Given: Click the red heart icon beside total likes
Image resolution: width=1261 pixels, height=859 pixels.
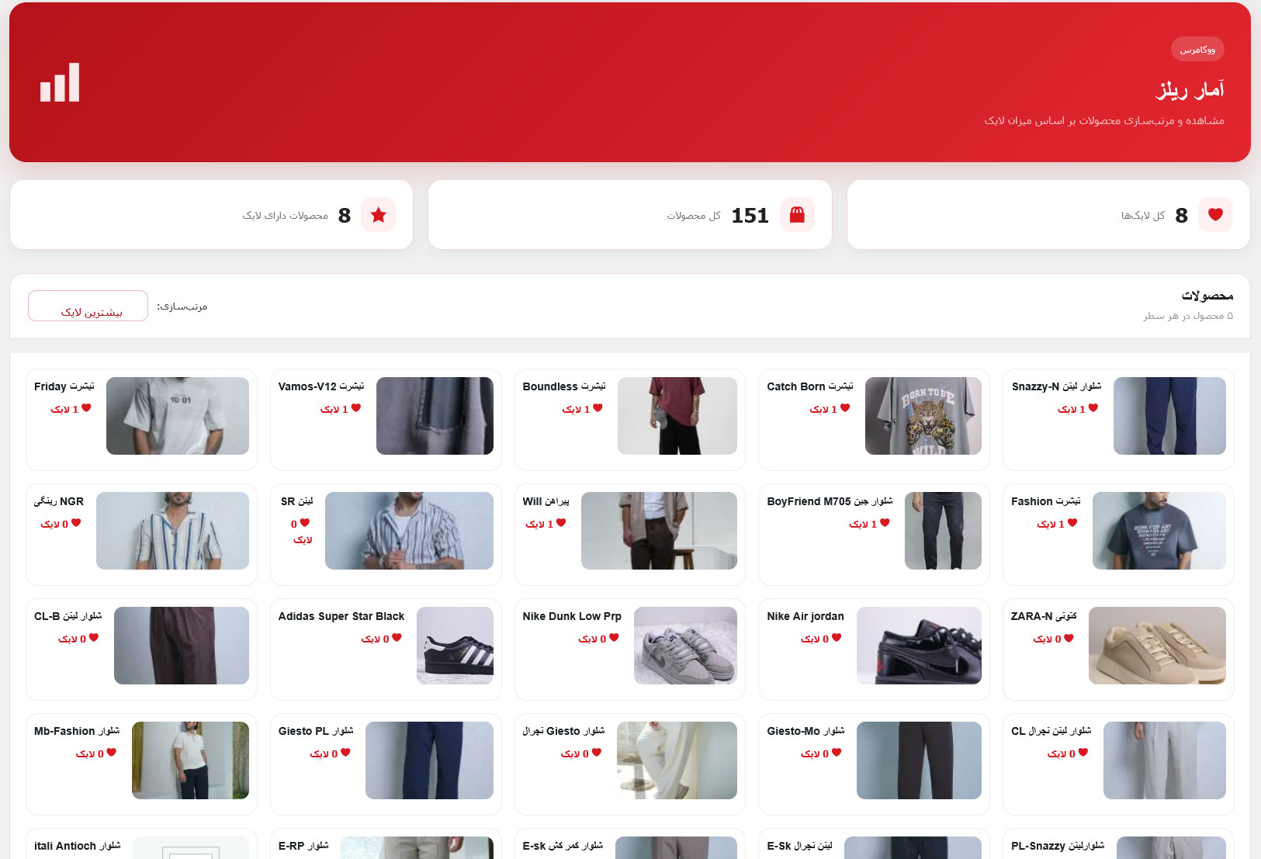Looking at the screenshot, I should (1215, 215).
